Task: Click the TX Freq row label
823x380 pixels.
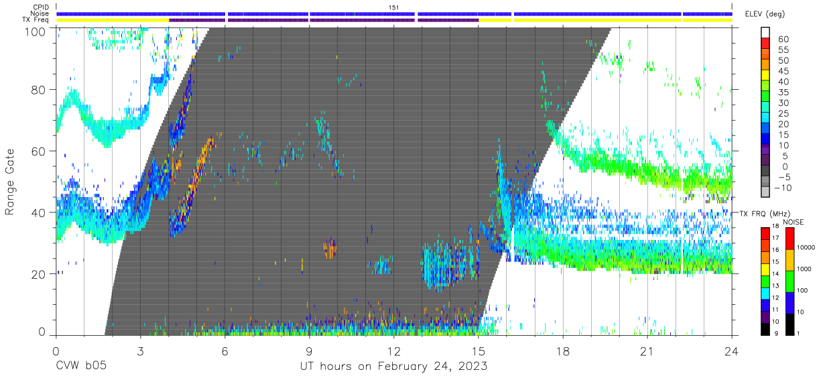Action: click(36, 21)
